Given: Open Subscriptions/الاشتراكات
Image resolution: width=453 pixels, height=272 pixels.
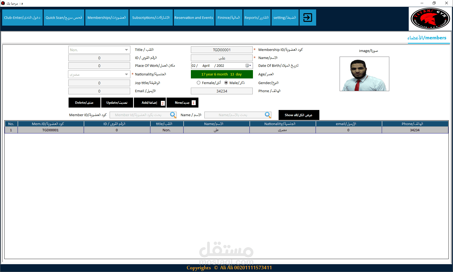Looking at the screenshot, I should 151,17.
